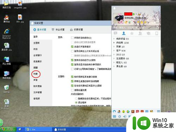This screenshot has width=176, height=132.
Task: Open the red square app icon beside JD
Action: tap(142, 111)
